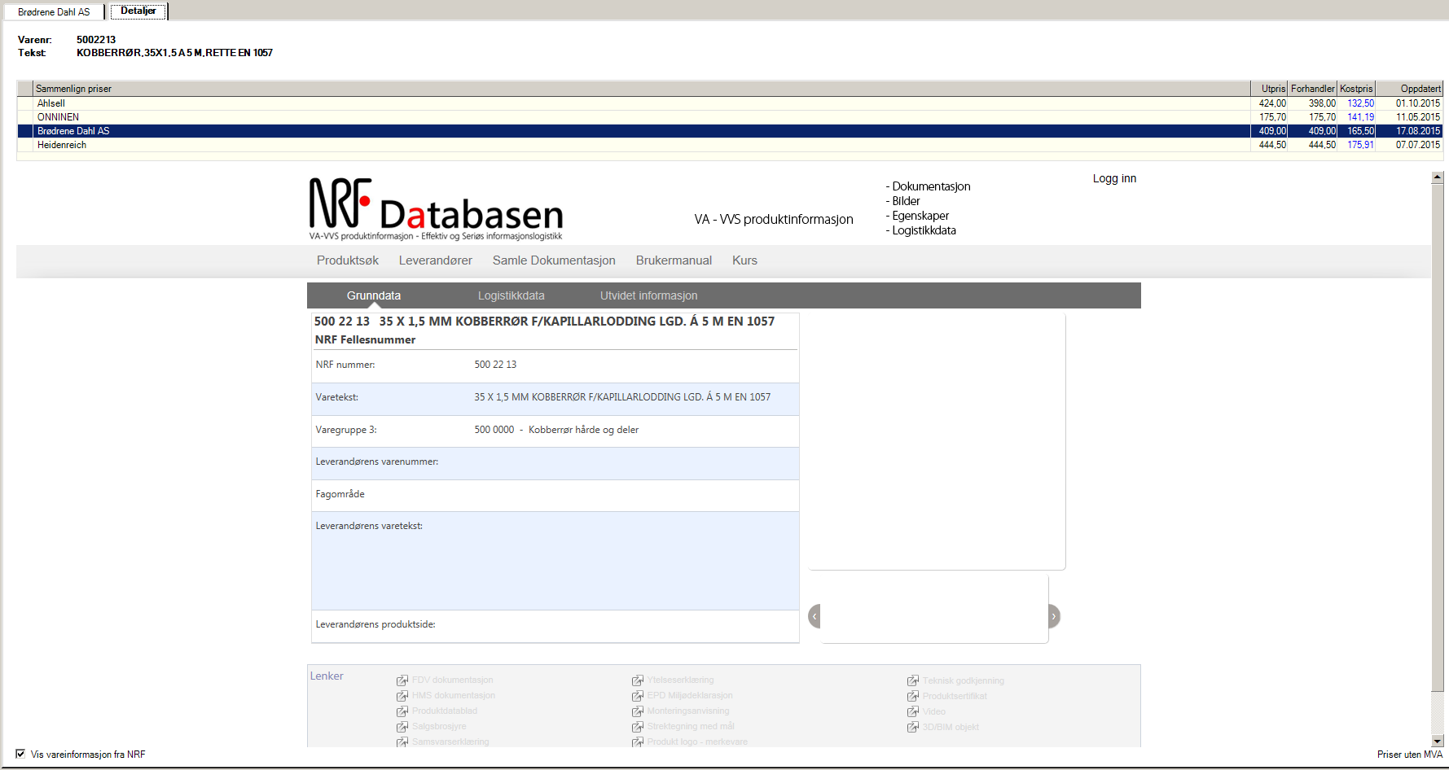Click the Varegruppe 3 value Kobberrør hårde og deler

coord(583,430)
